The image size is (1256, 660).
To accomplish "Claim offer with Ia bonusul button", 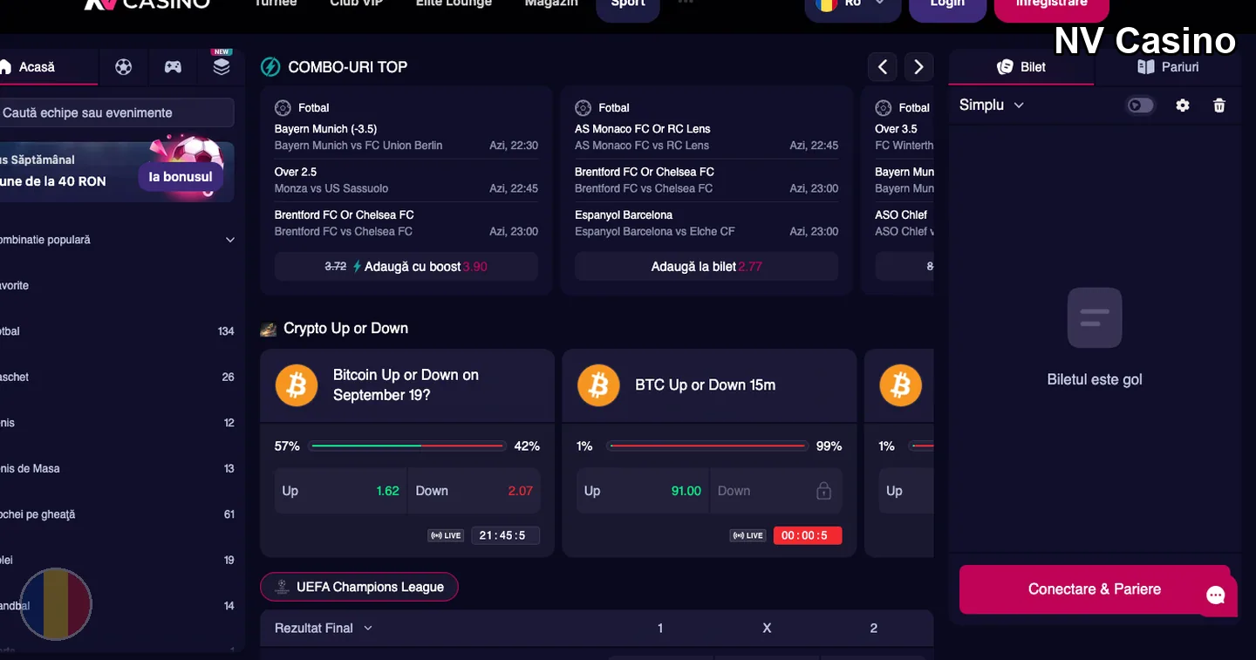I will (181, 176).
